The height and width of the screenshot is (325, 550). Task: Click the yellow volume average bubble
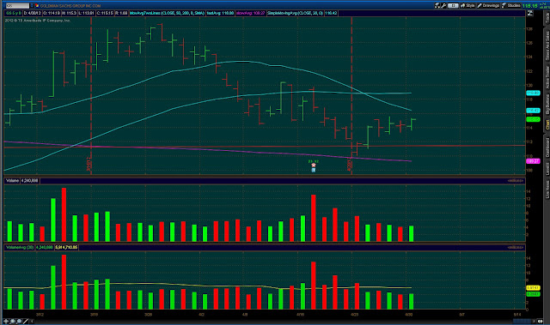click(533, 287)
